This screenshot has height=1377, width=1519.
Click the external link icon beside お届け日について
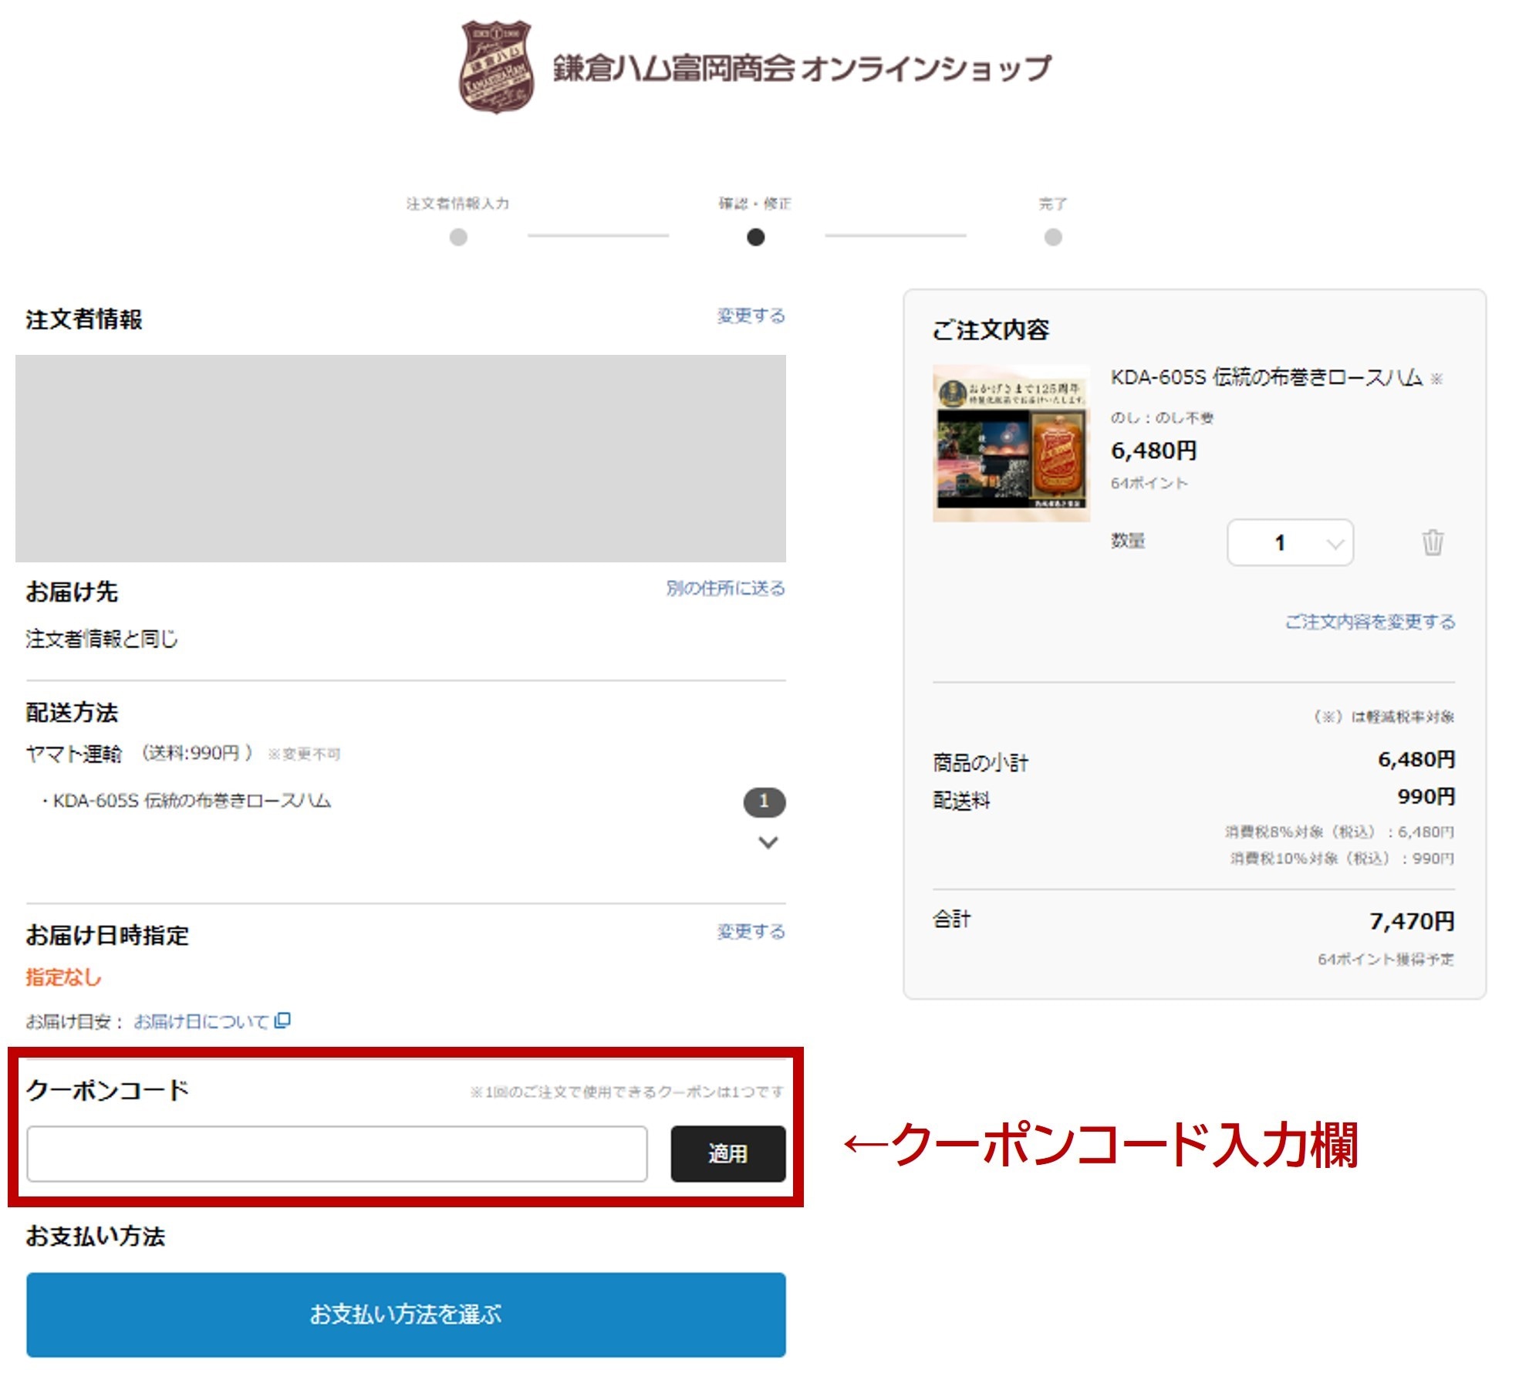click(282, 1020)
